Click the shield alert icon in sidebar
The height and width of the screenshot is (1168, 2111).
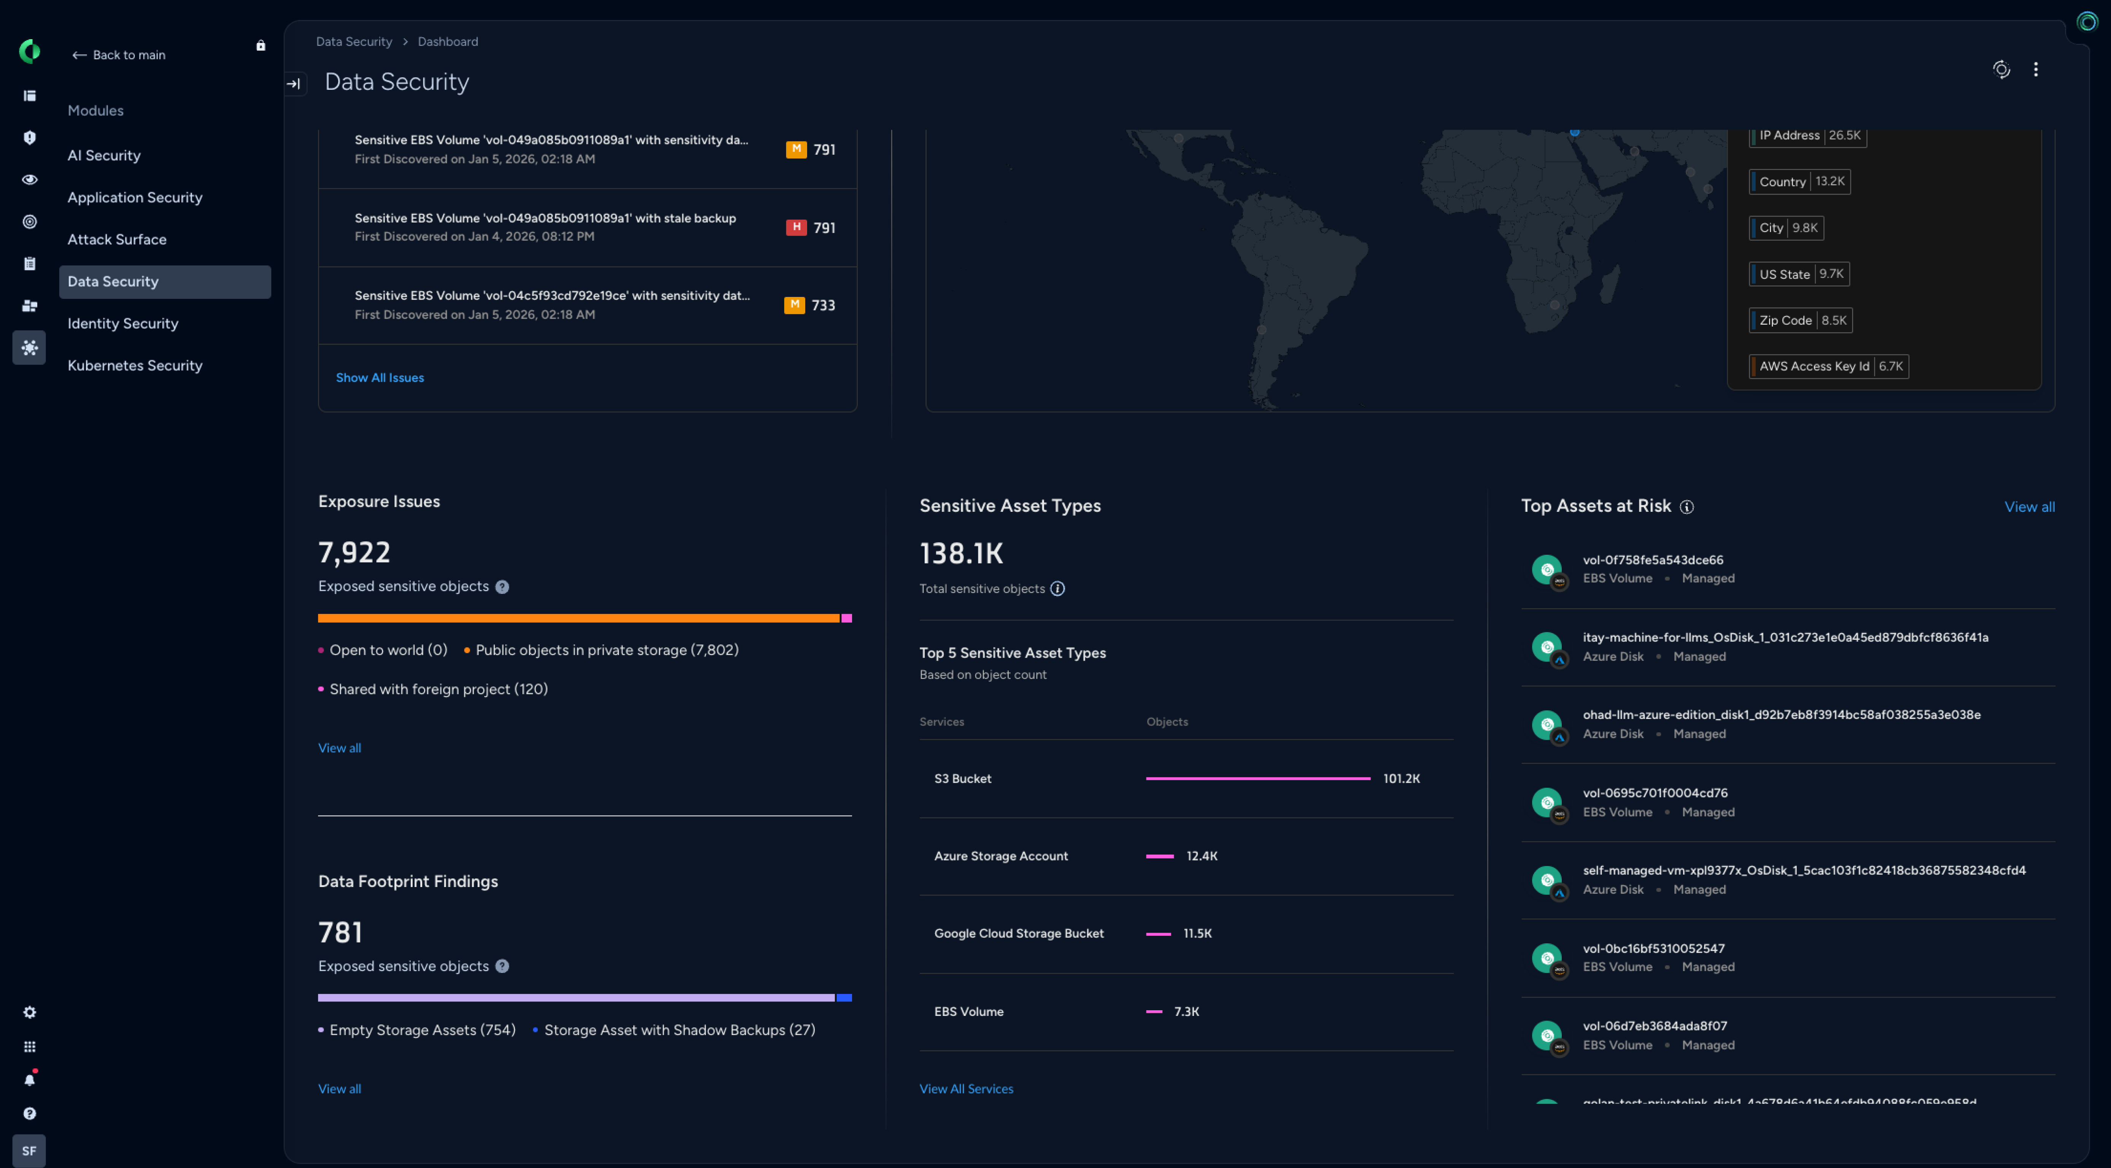(x=30, y=138)
